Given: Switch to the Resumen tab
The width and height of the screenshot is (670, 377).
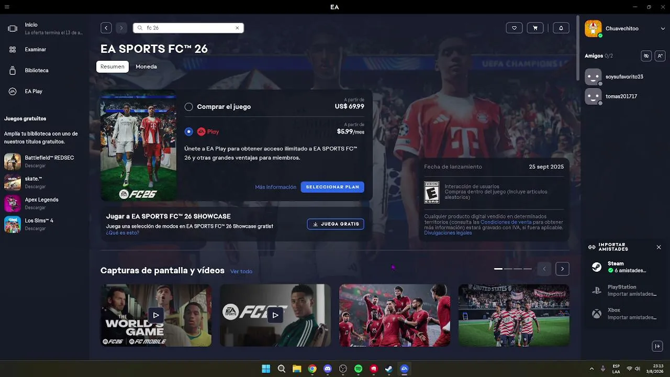Looking at the screenshot, I should (x=113, y=66).
